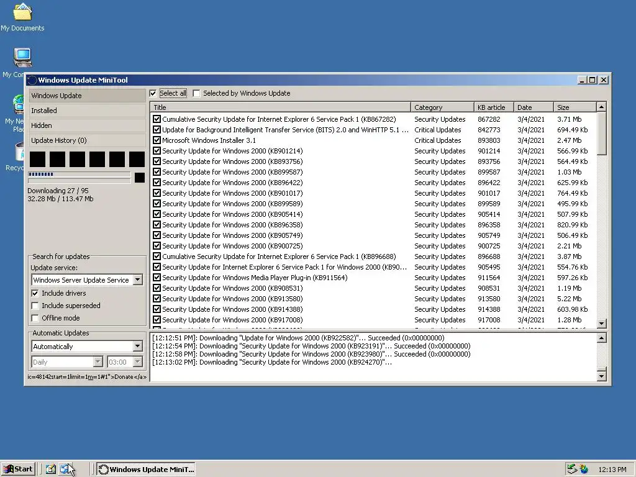The width and height of the screenshot is (636, 477).
Task: Open the 03:00 time dropdown
Action: click(138, 362)
